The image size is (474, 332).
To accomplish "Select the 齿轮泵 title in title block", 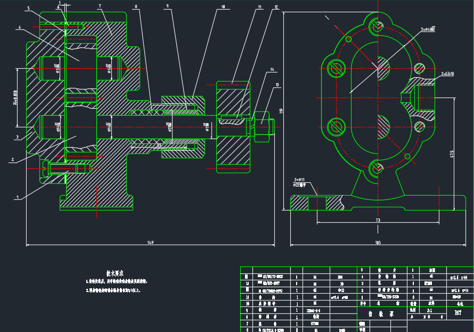I will [381, 314].
